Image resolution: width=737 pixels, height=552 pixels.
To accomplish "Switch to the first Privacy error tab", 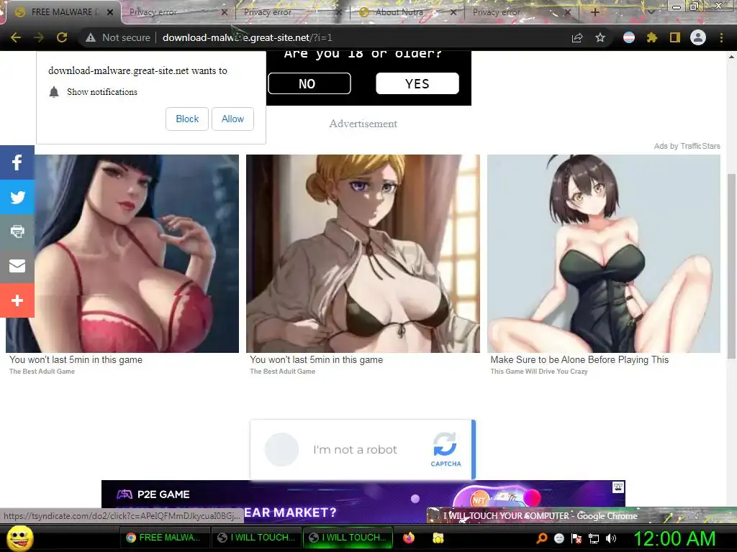I will tap(153, 12).
